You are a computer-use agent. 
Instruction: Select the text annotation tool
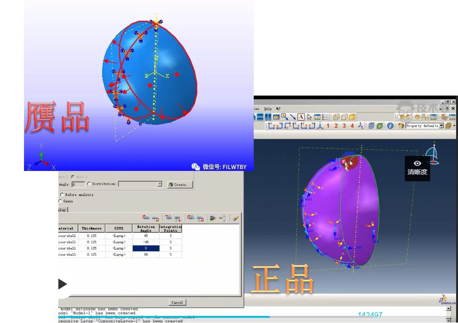301,117
